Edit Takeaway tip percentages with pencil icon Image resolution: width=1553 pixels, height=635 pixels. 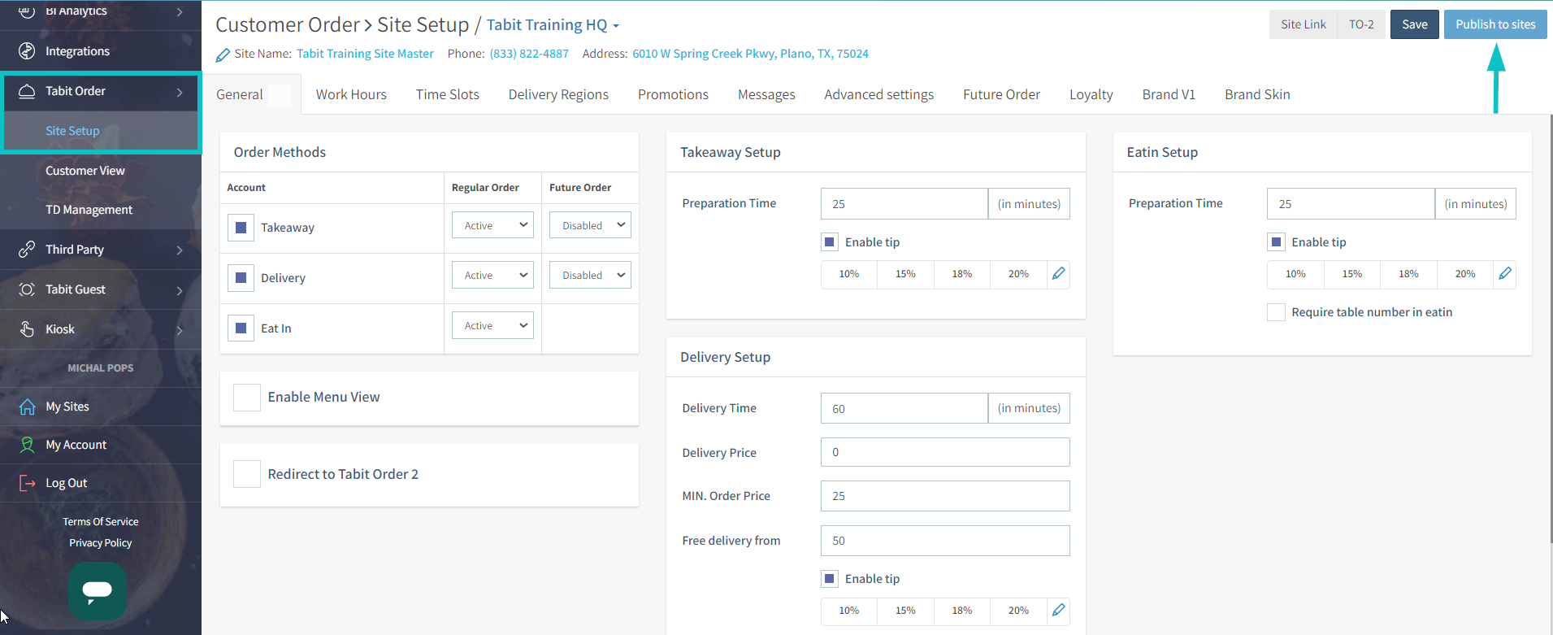1058,274
